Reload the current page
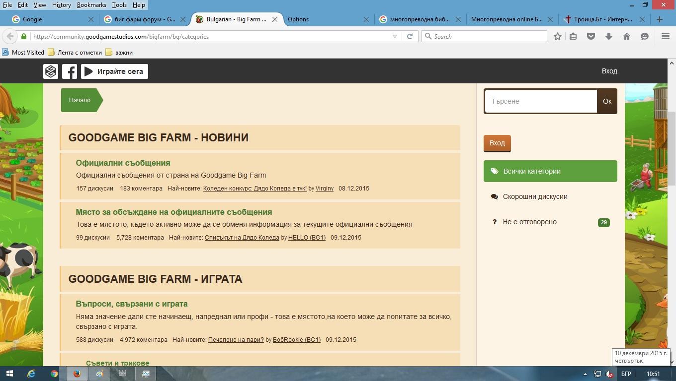This screenshot has height=381, width=676. [410, 36]
